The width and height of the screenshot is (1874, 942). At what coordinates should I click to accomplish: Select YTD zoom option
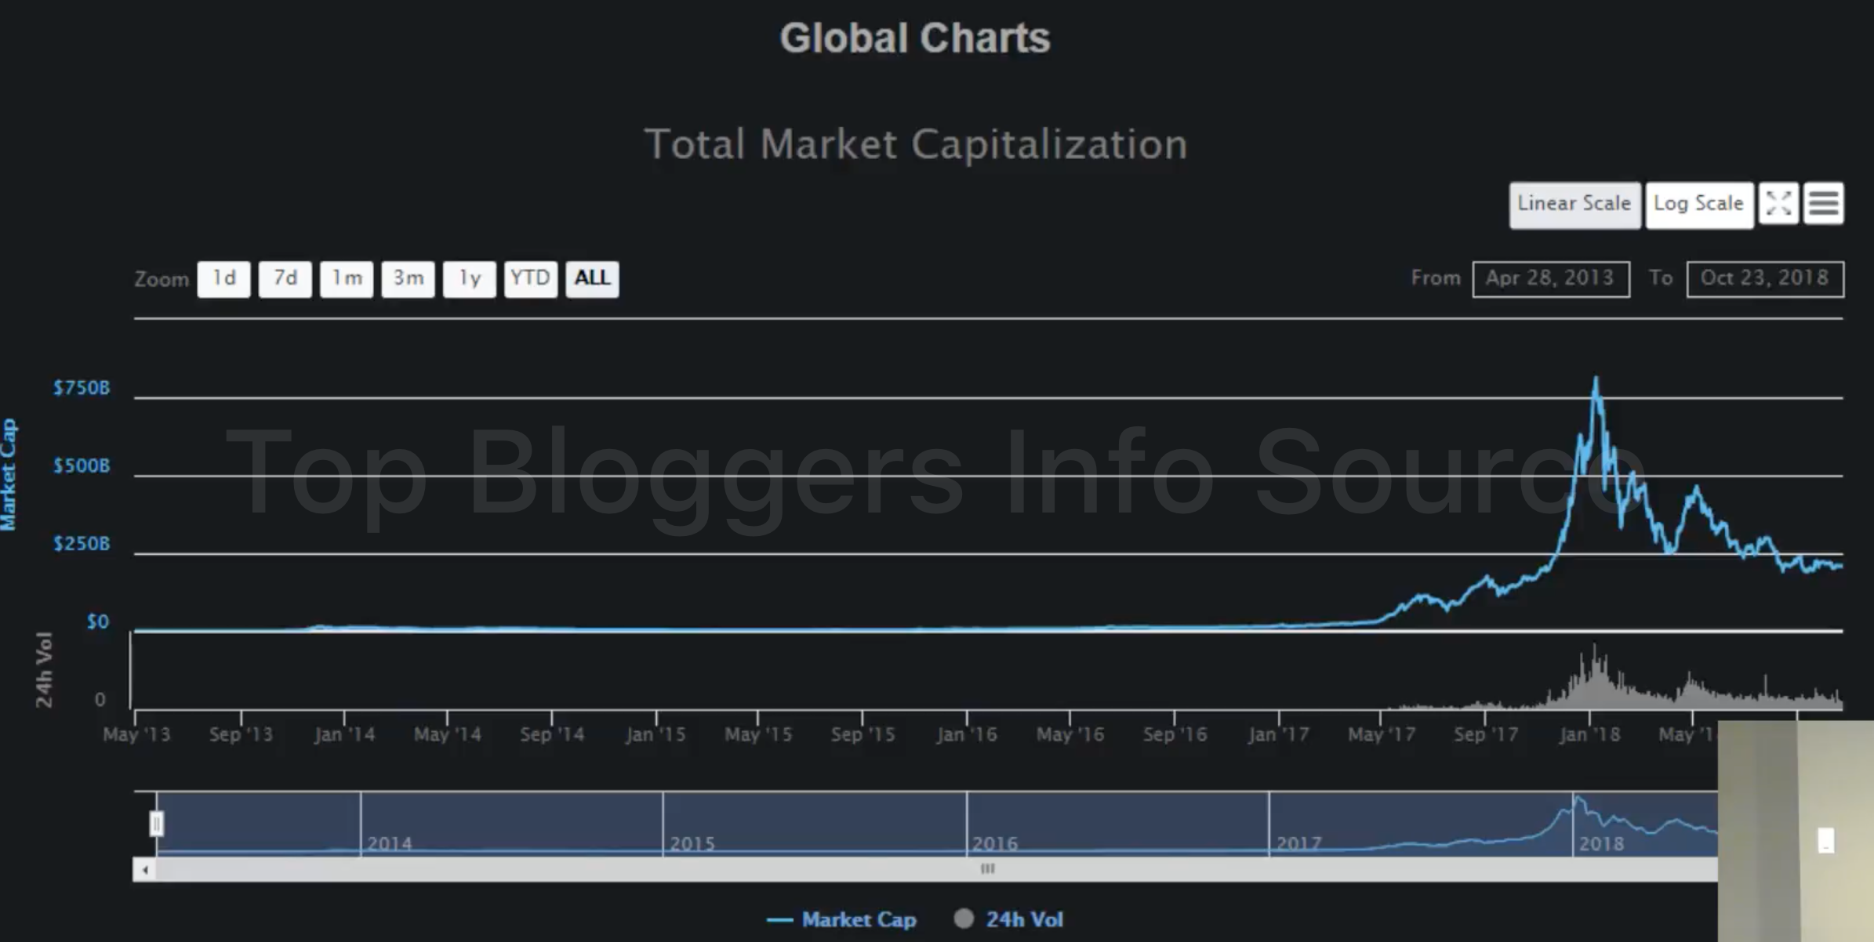click(530, 279)
